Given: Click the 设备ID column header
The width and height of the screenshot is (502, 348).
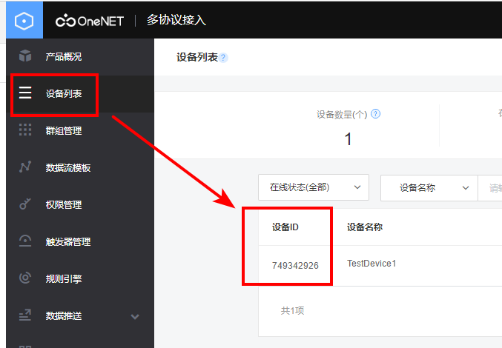Looking at the screenshot, I should tap(285, 227).
